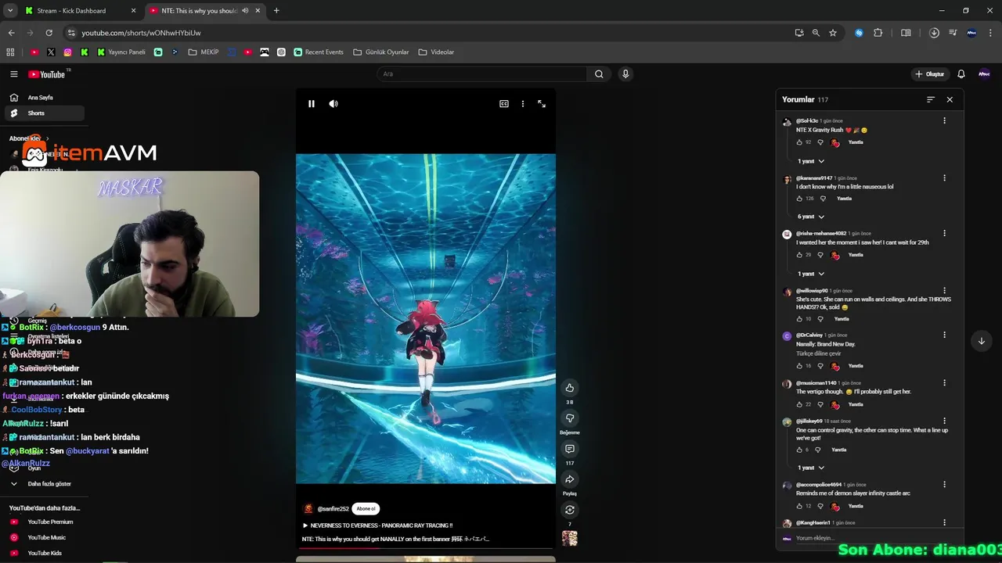Viewport: 1002px width, 563px height.
Task: Mute the Shorts player volume
Action: [333, 104]
